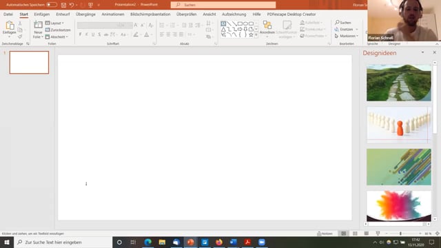The width and height of the screenshot is (441, 248).
Task: Select slide 1 thumbnail
Action: (x=29, y=63)
